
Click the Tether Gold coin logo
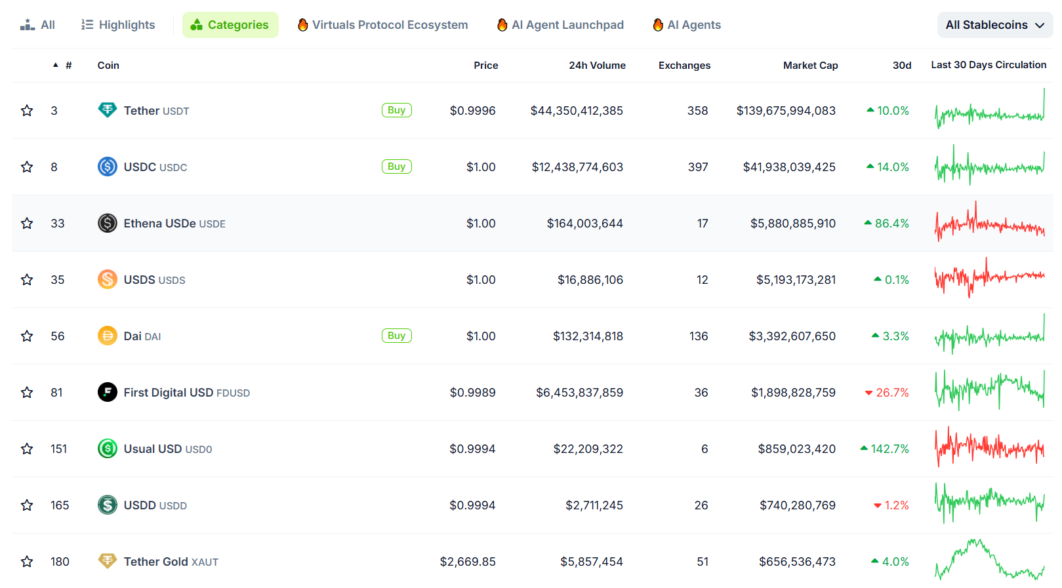108,560
